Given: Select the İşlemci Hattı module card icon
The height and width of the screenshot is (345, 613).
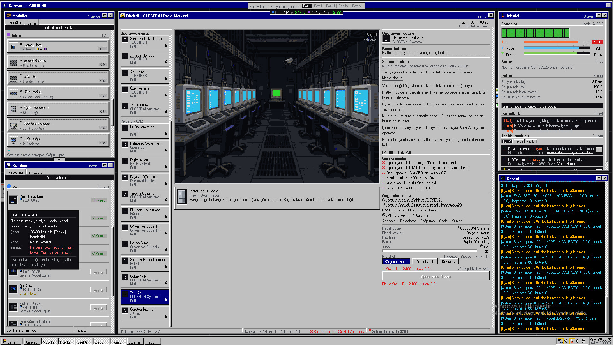Looking at the screenshot, I should coord(13,47).
